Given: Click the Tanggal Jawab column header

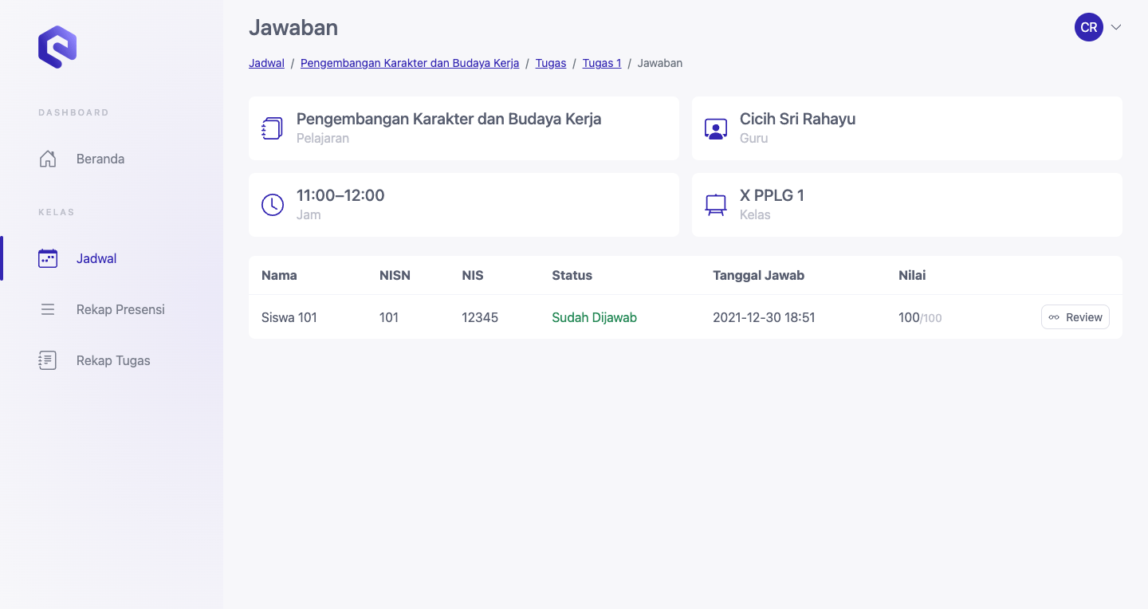Looking at the screenshot, I should click(758, 275).
